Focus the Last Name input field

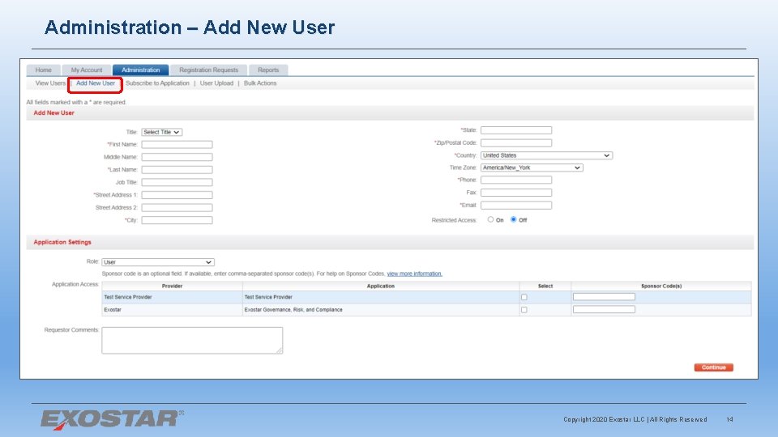pos(177,169)
